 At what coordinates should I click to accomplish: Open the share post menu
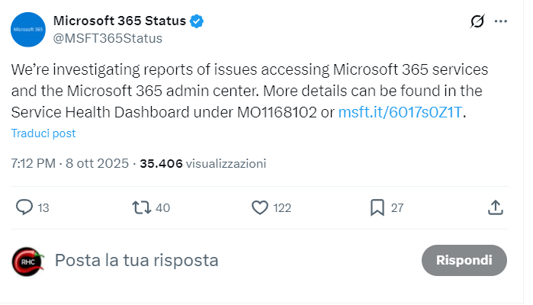coord(495,207)
